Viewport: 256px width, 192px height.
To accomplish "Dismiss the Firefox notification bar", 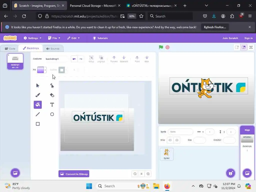I will click(x=250, y=27).
